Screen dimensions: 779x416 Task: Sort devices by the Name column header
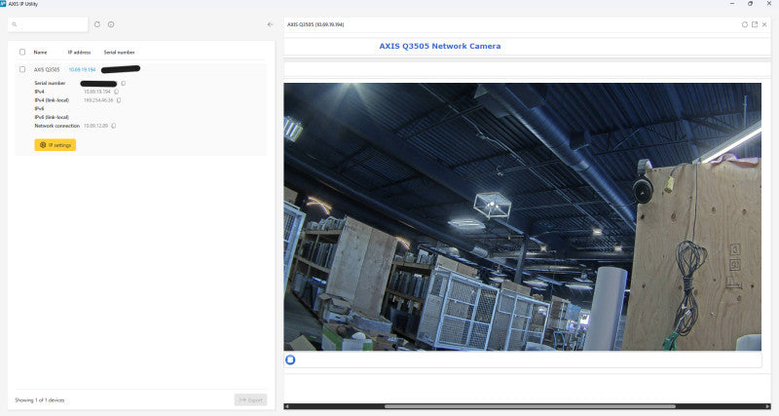(40, 53)
